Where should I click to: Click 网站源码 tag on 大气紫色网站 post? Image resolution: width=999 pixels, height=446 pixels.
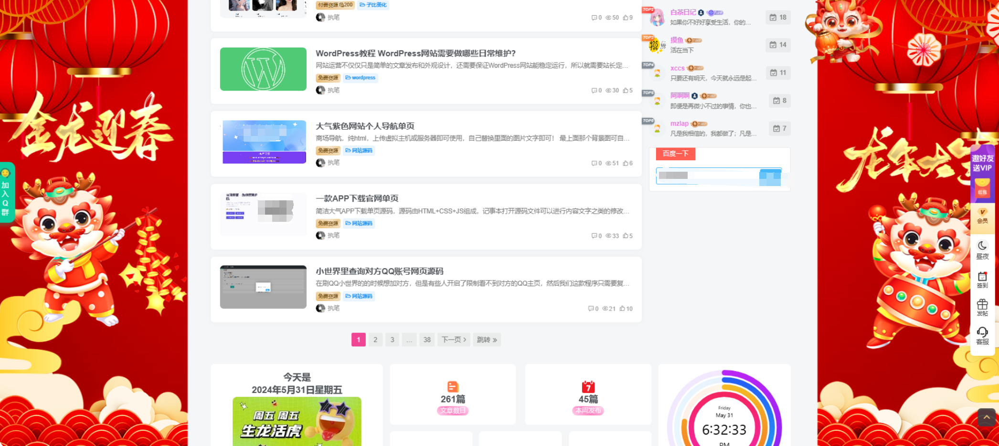click(x=359, y=151)
